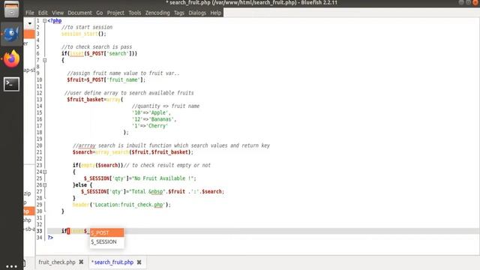Close the fruit_check.php tab
This screenshot has width=480, height=270.
[81, 262]
